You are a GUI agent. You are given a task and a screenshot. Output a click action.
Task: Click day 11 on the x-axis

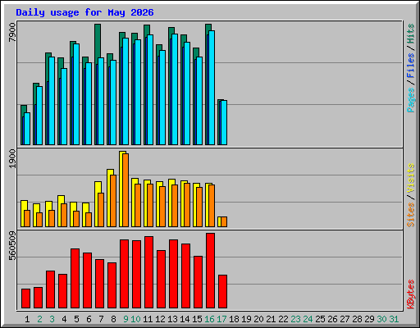(x=148, y=319)
